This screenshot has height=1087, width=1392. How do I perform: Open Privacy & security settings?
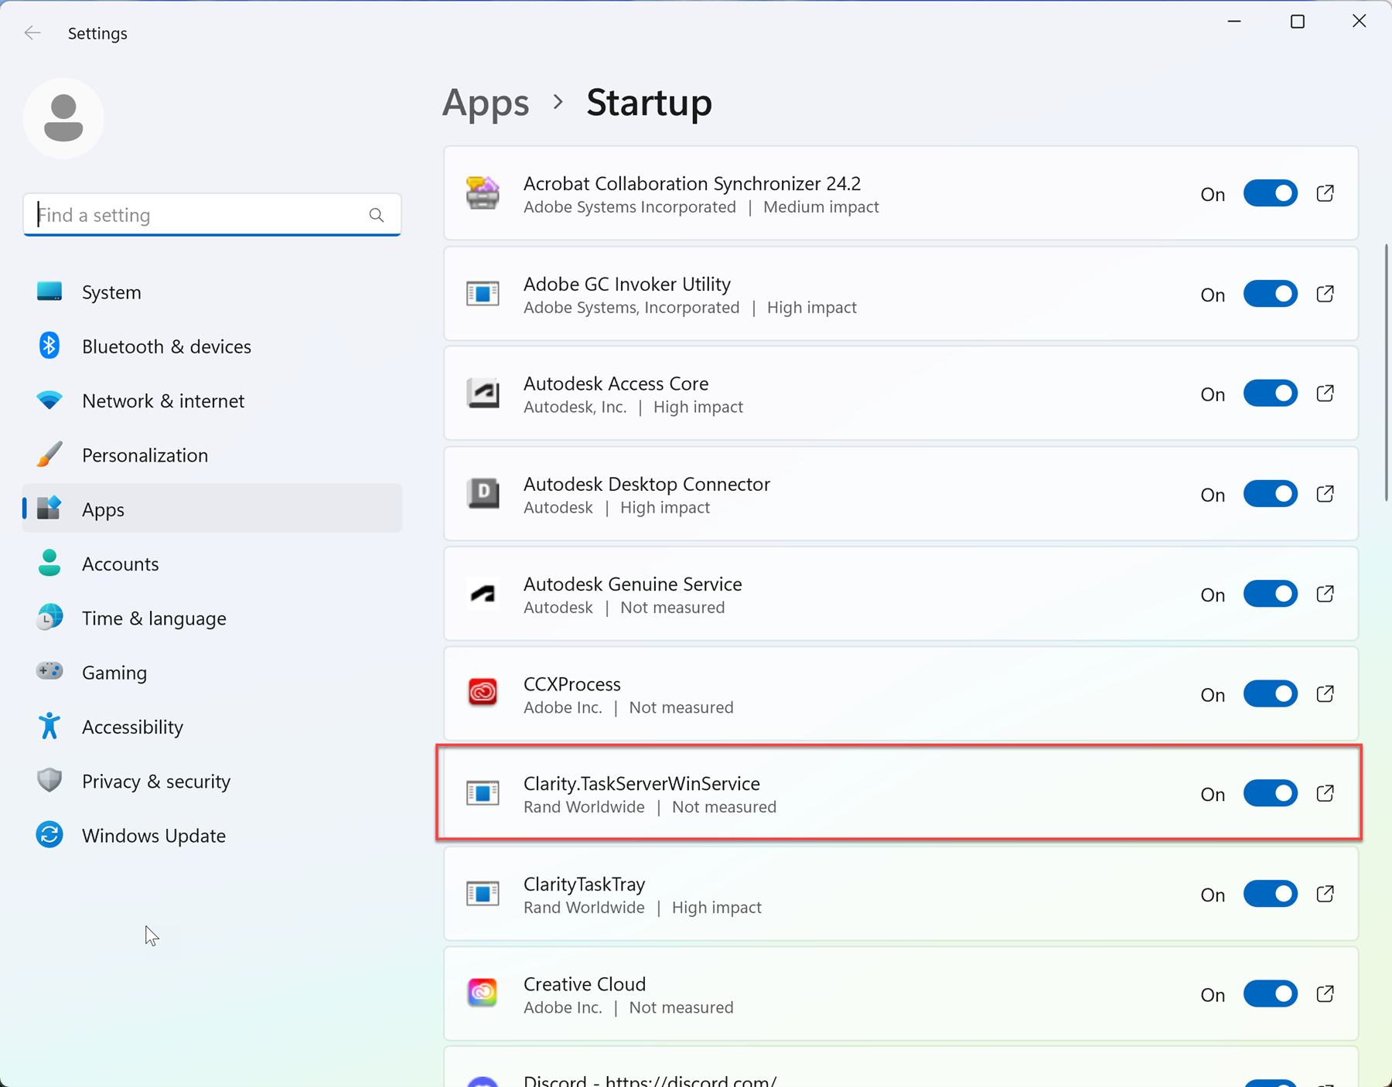pos(155,781)
